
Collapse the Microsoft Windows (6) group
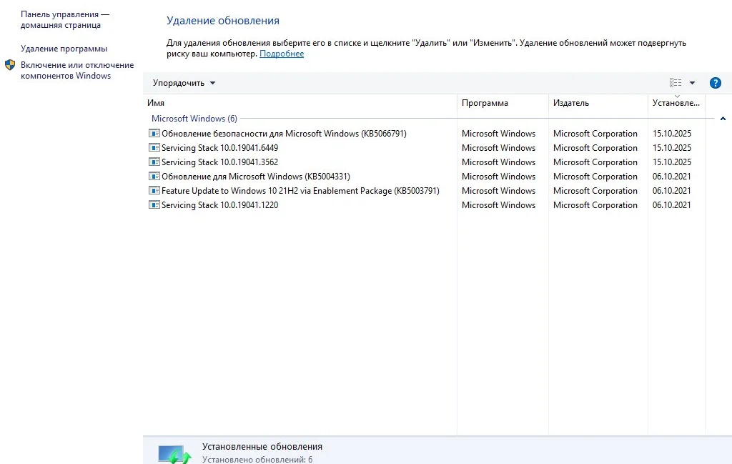point(723,119)
